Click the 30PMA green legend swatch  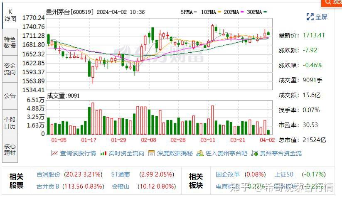point(265,12)
